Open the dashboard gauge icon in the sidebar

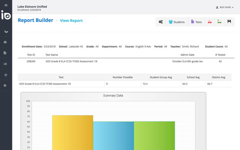pos(5,42)
